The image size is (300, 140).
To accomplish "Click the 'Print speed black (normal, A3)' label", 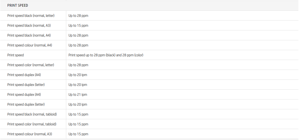I will pos(29,26).
